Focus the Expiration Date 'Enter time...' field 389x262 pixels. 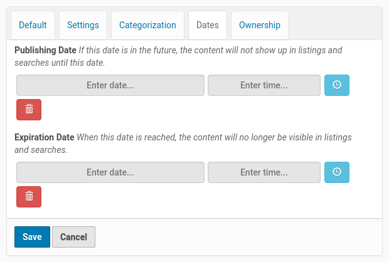pos(264,172)
